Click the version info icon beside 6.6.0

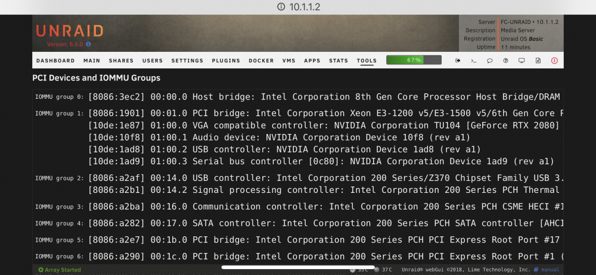point(88,44)
